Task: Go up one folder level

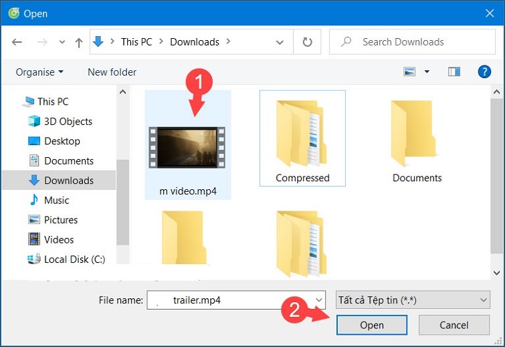Action: tap(79, 42)
